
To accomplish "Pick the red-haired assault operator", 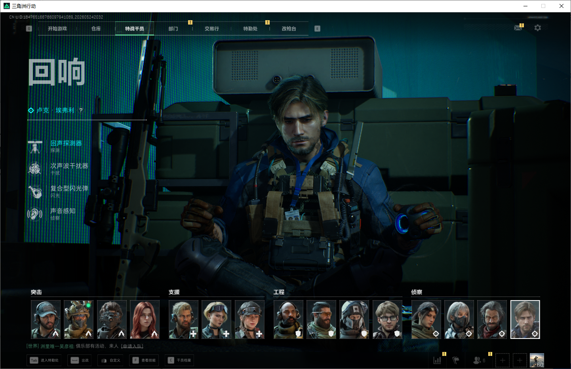I will [x=145, y=320].
